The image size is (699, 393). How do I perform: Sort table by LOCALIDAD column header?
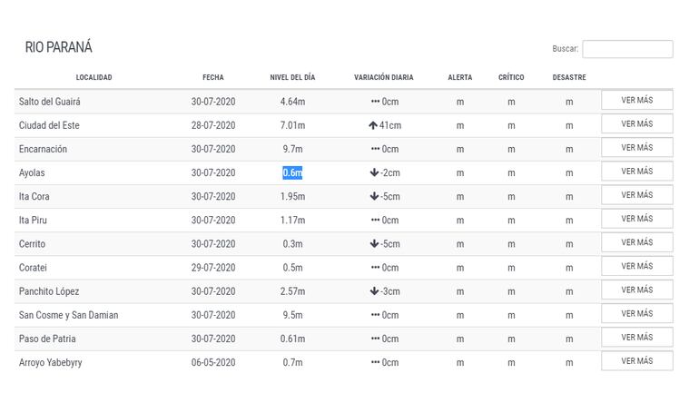tap(94, 78)
